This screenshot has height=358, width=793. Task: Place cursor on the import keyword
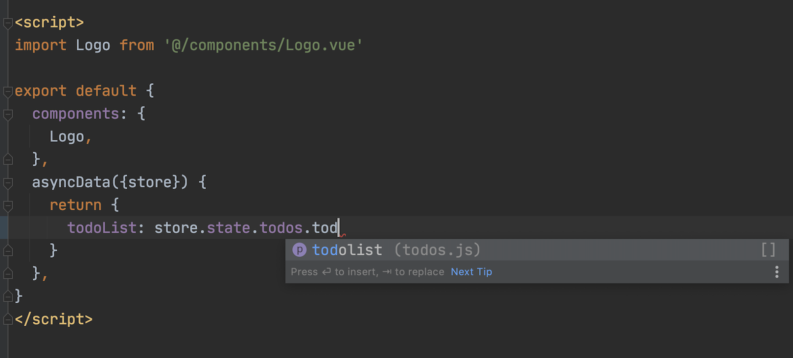[41, 45]
